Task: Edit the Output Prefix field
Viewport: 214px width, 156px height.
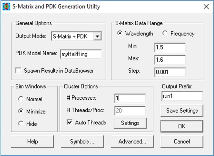Action: tap(182, 96)
